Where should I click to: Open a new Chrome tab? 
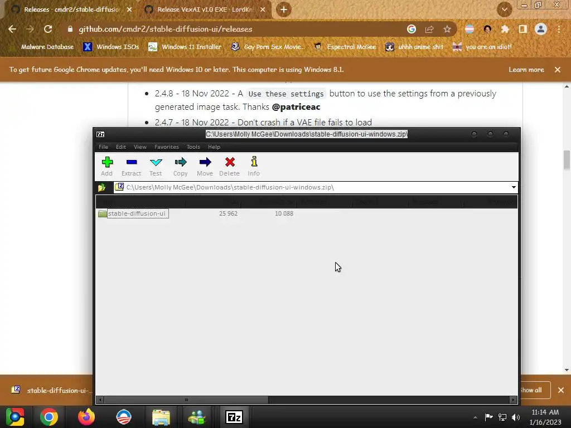284,9
